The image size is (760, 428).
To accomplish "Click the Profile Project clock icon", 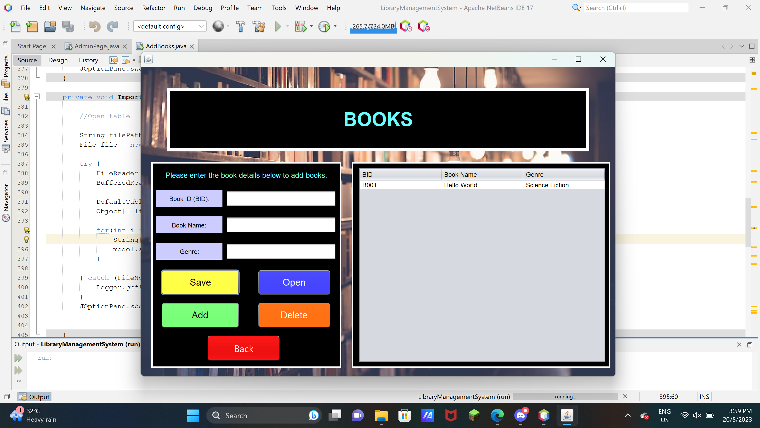I will tap(324, 27).
